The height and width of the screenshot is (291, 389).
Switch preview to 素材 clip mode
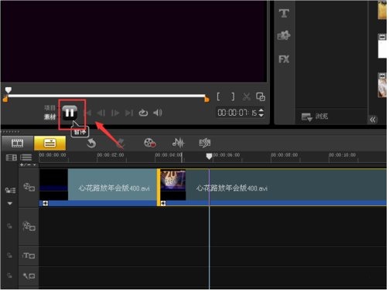[x=49, y=117]
